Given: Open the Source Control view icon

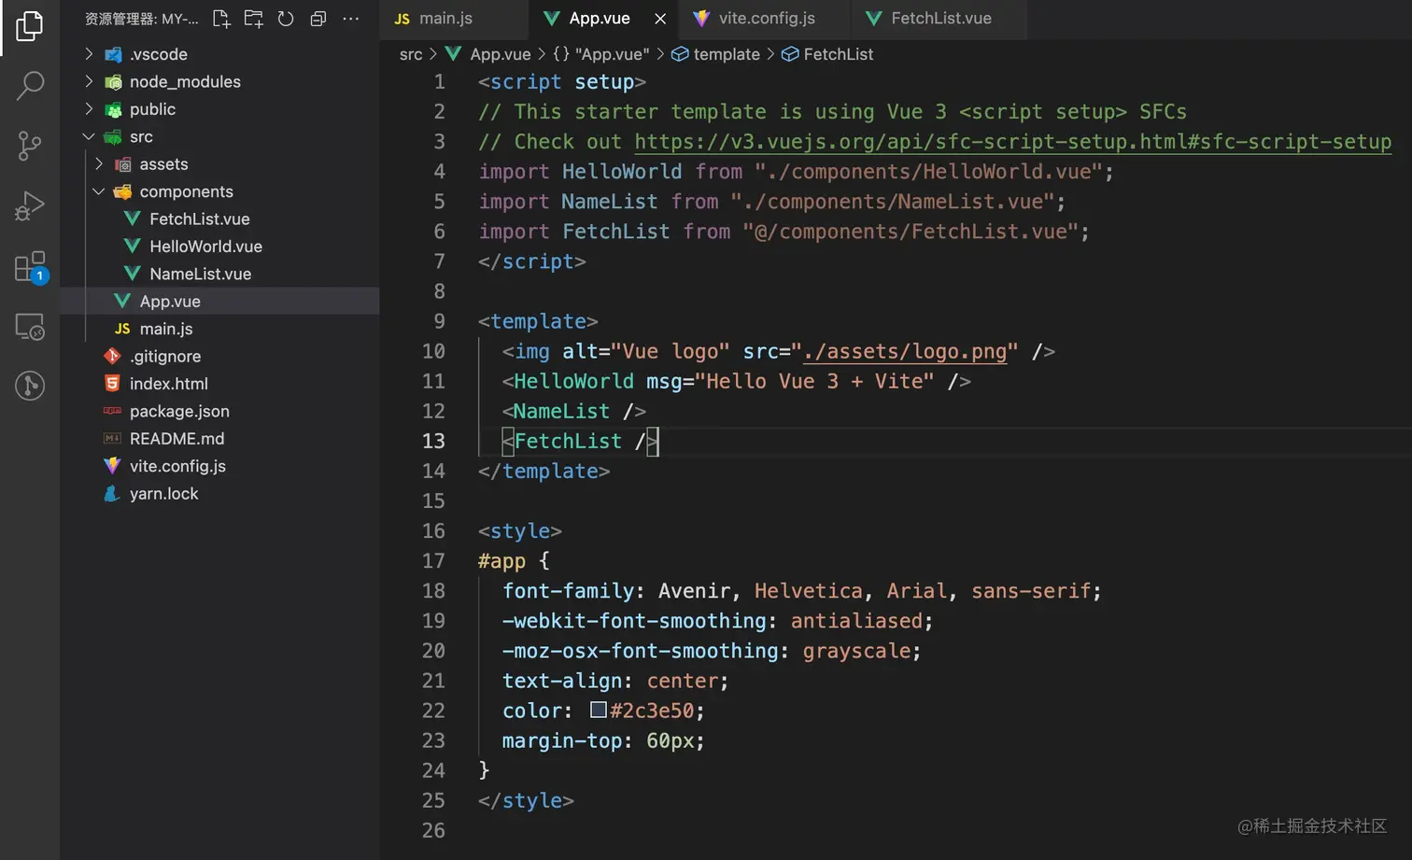Looking at the screenshot, I should pos(30,146).
